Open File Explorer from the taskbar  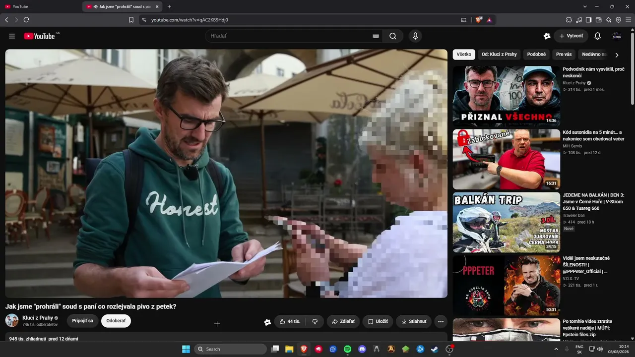(289, 349)
